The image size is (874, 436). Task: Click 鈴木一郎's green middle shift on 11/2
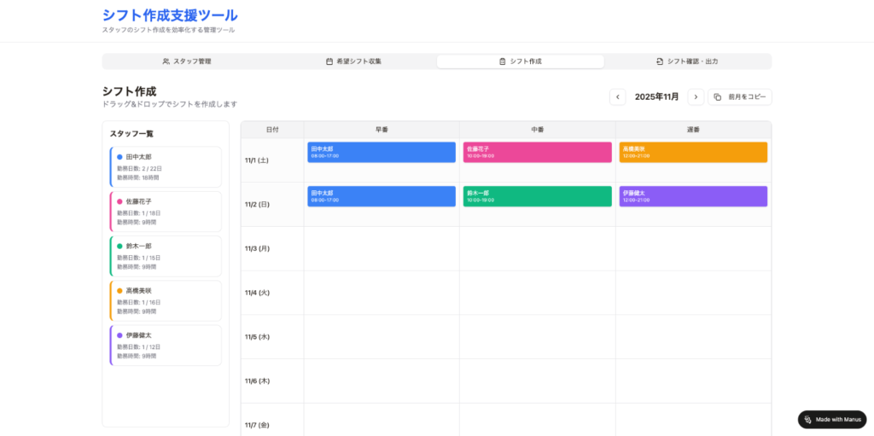pos(537,196)
